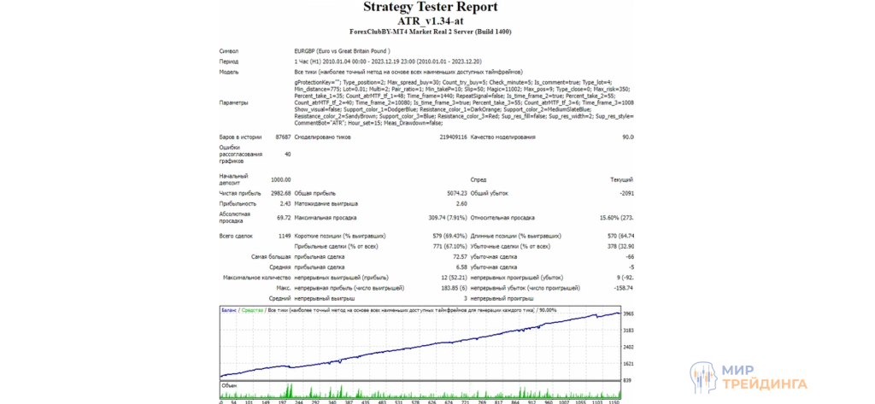Click the Параметры row label
This screenshot has height=404, width=875.
234,102
